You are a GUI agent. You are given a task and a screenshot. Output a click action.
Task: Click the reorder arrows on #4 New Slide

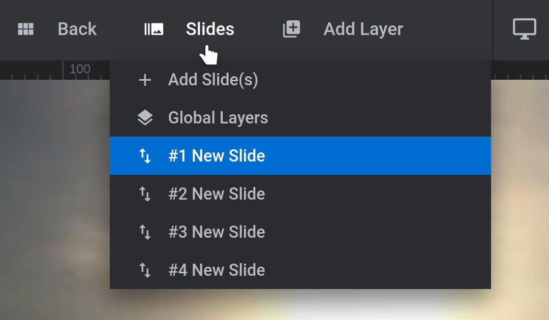(145, 270)
